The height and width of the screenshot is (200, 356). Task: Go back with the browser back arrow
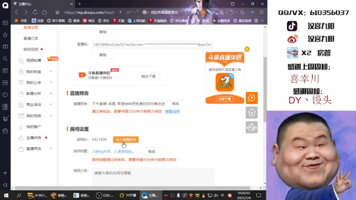coord(16,12)
